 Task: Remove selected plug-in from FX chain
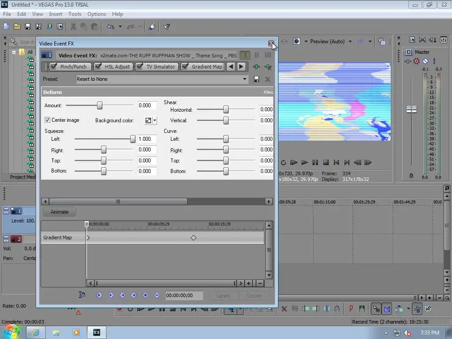[268, 67]
